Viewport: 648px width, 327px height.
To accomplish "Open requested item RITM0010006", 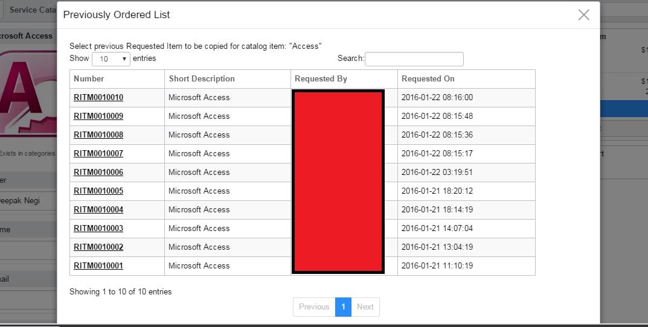I will 98,172.
